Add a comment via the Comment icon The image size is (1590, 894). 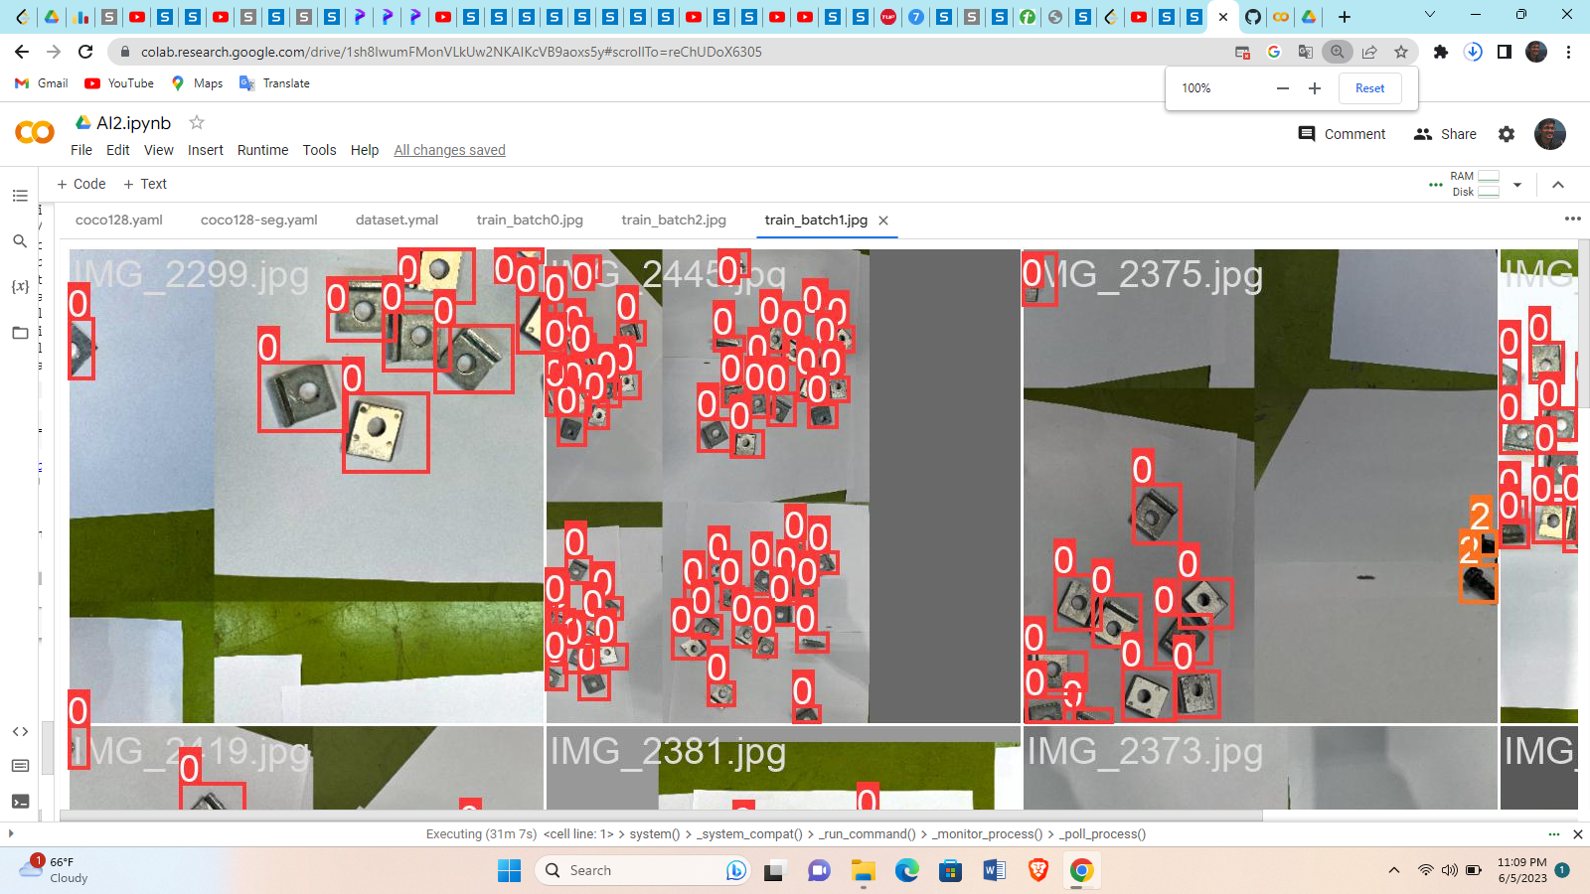1307,133
